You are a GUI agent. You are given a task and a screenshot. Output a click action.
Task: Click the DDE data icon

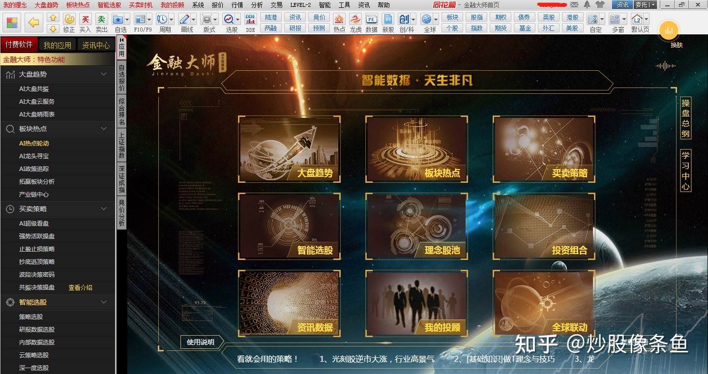250,20
